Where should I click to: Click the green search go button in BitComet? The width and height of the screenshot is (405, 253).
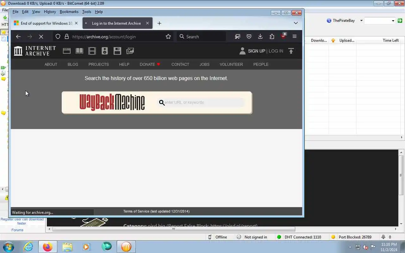(x=400, y=21)
